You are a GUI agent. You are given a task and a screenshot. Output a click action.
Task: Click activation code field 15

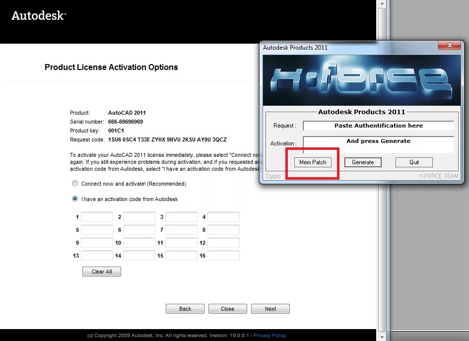tap(181, 256)
